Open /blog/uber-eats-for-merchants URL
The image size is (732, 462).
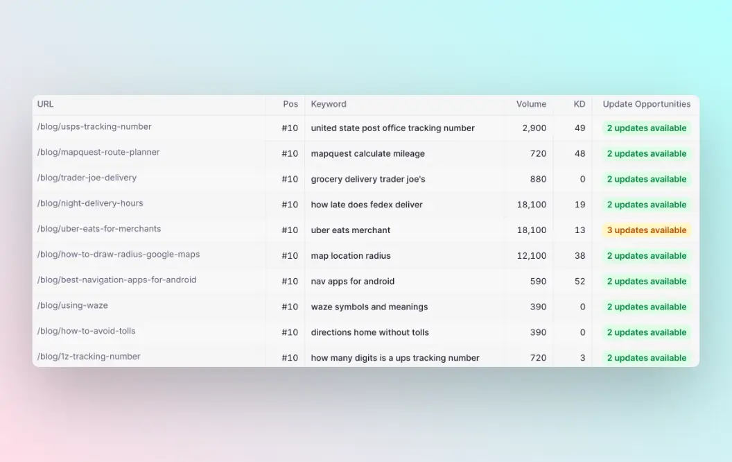99,229
